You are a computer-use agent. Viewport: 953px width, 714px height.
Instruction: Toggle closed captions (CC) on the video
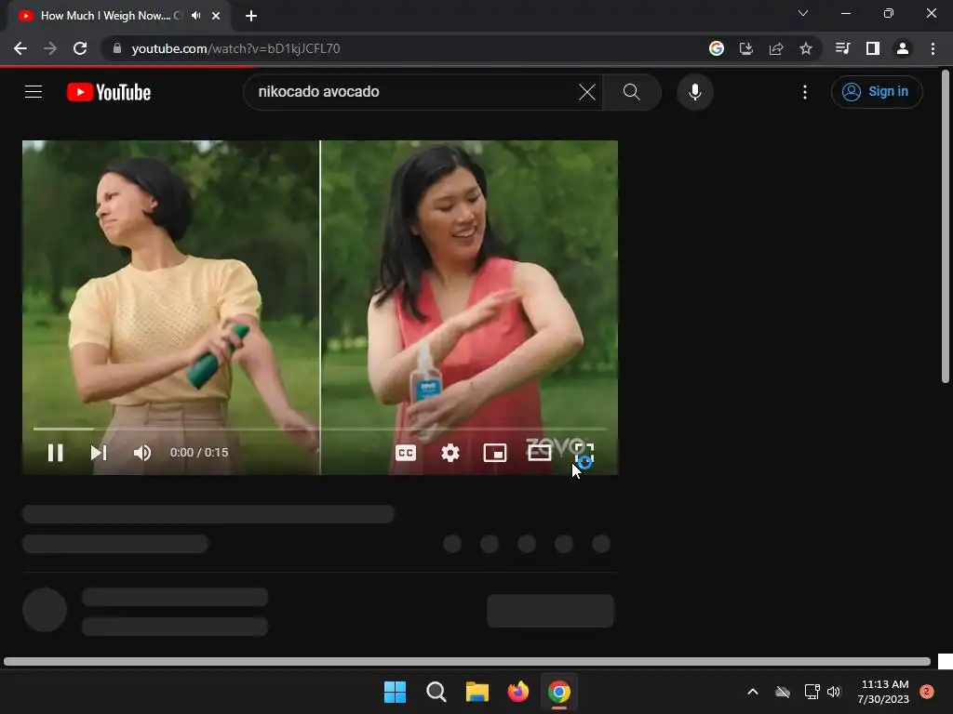point(406,453)
